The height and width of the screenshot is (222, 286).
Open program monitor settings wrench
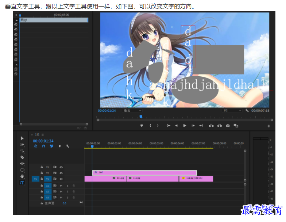point(247,110)
